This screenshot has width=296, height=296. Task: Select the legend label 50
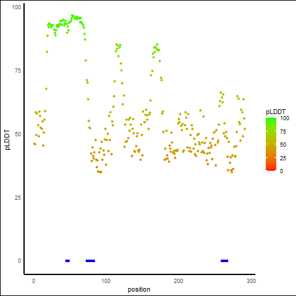click(x=283, y=145)
